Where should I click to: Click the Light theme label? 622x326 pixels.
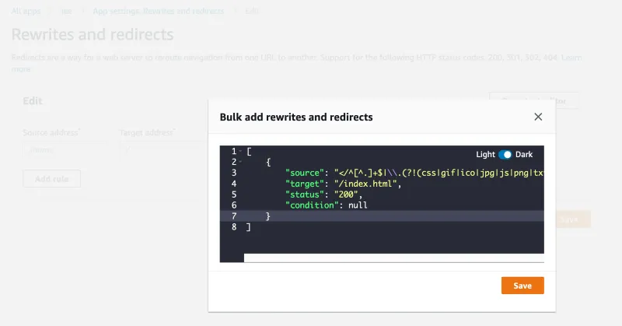tap(485, 155)
